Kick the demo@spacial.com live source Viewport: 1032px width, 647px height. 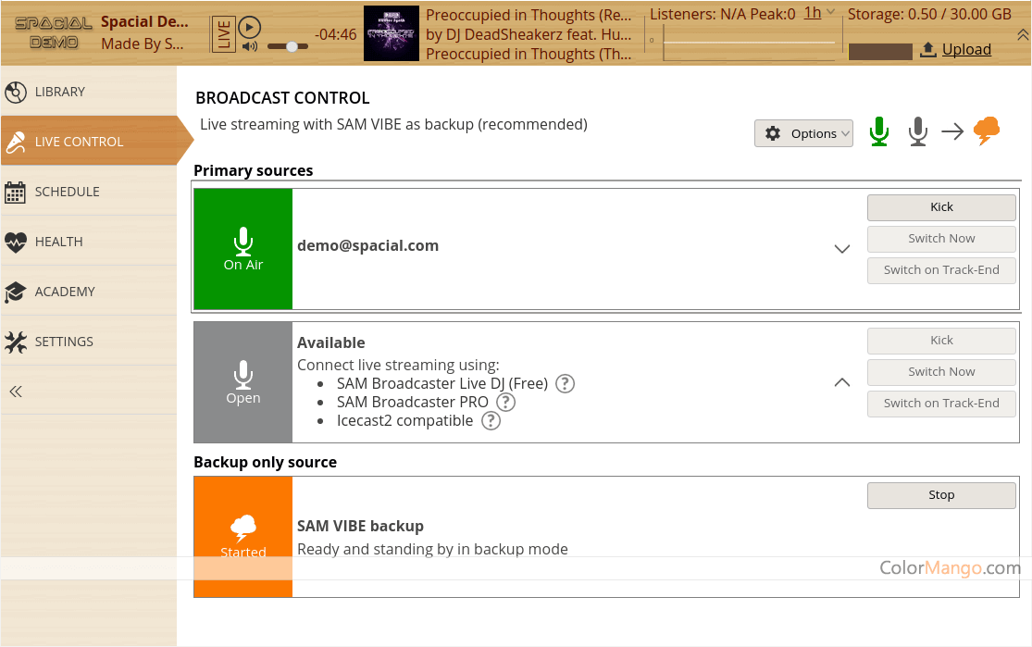pyautogui.click(x=941, y=207)
